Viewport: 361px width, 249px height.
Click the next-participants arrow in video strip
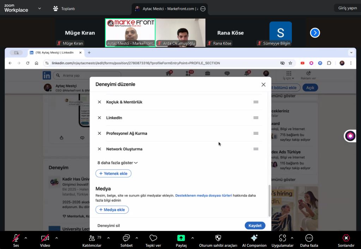point(314,33)
